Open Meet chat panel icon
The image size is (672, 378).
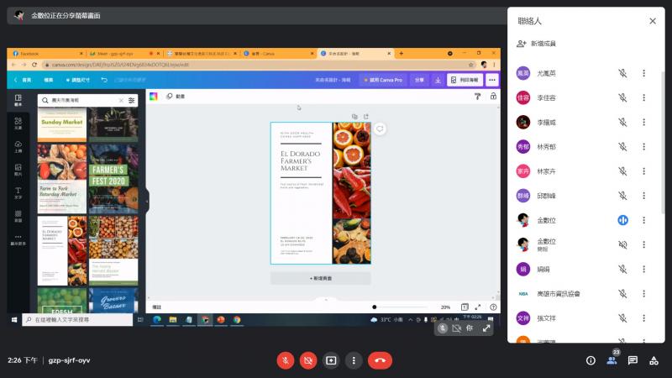pos(633,360)
